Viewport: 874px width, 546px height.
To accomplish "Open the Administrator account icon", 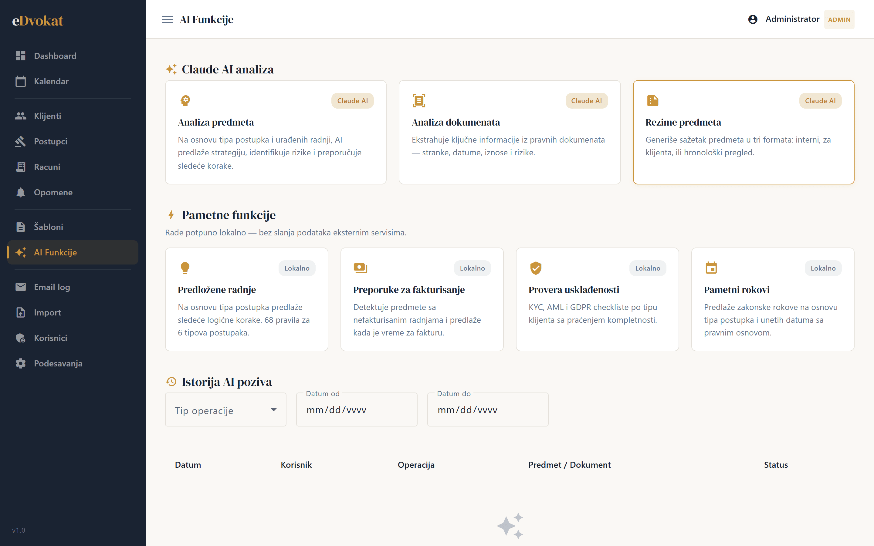I will tap(753, 19).
